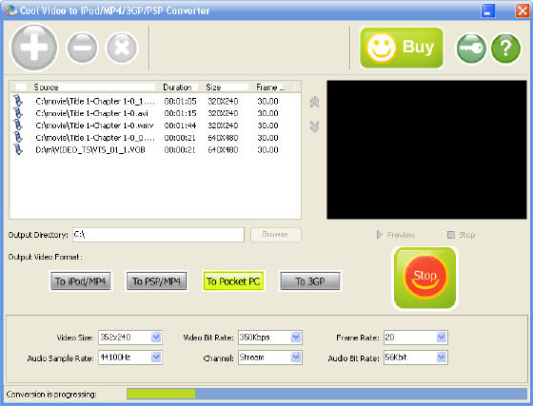
Task: Click the black video preview area
Action: coord(426,149)
